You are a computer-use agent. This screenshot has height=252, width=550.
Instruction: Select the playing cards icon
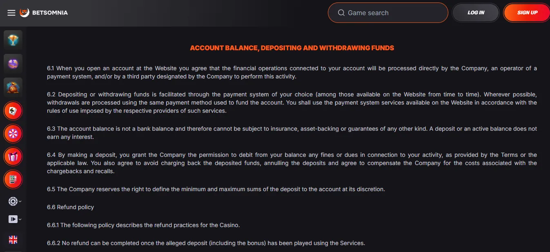tap(13, 110)
